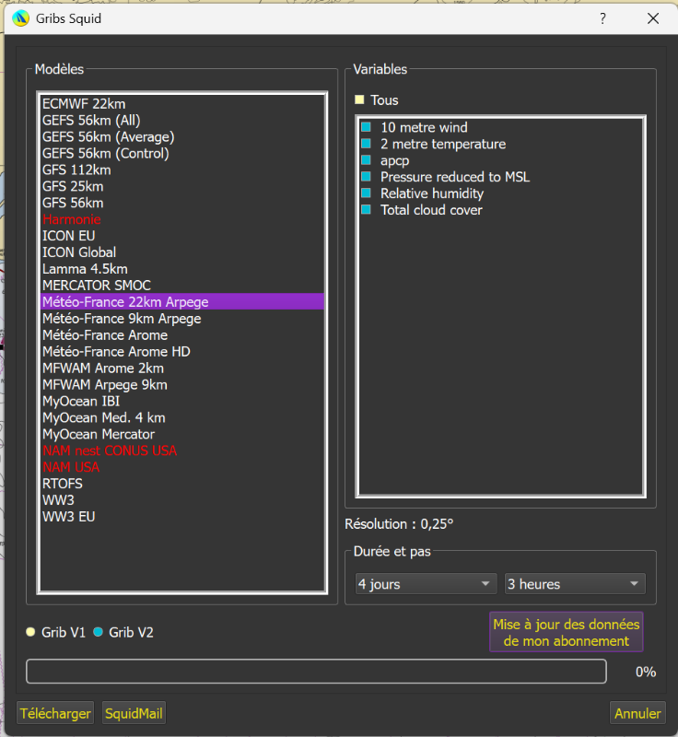This screenshot has height=737, width=678.
Task: Click the Télécharger button
Action: coord(55,713)
